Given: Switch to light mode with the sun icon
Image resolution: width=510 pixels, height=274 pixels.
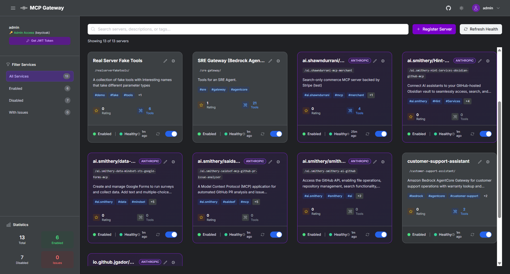Looking at the screenshot, I should click(x=462, y=8).
